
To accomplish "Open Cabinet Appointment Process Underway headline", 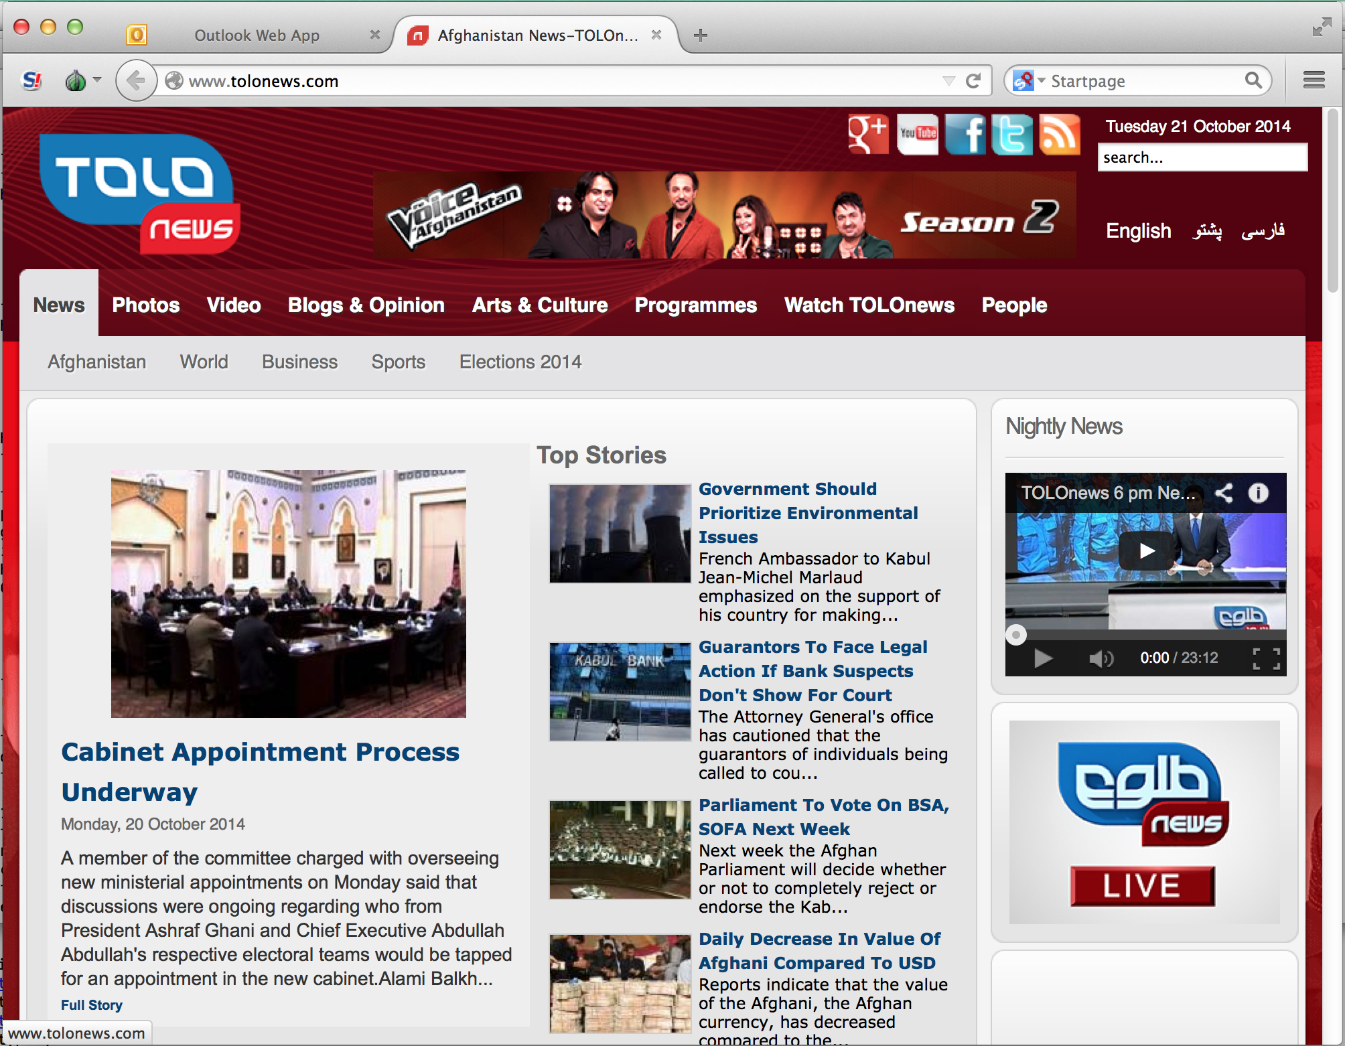I will [x=260, y=771].
